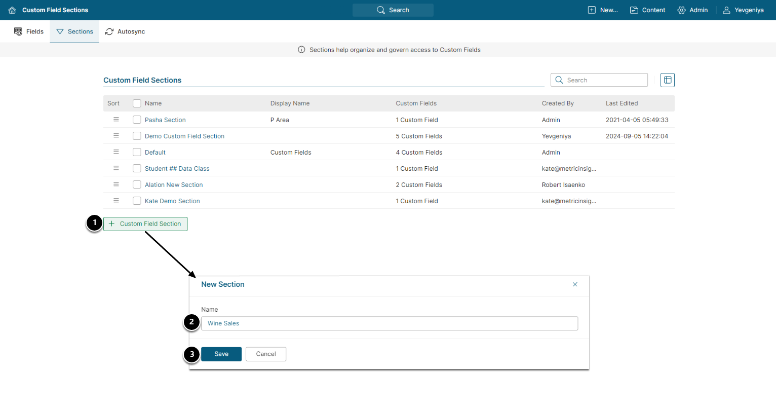
Task: Click the sort handle for Kate Demo Section
Action: [x=116, y=201]
